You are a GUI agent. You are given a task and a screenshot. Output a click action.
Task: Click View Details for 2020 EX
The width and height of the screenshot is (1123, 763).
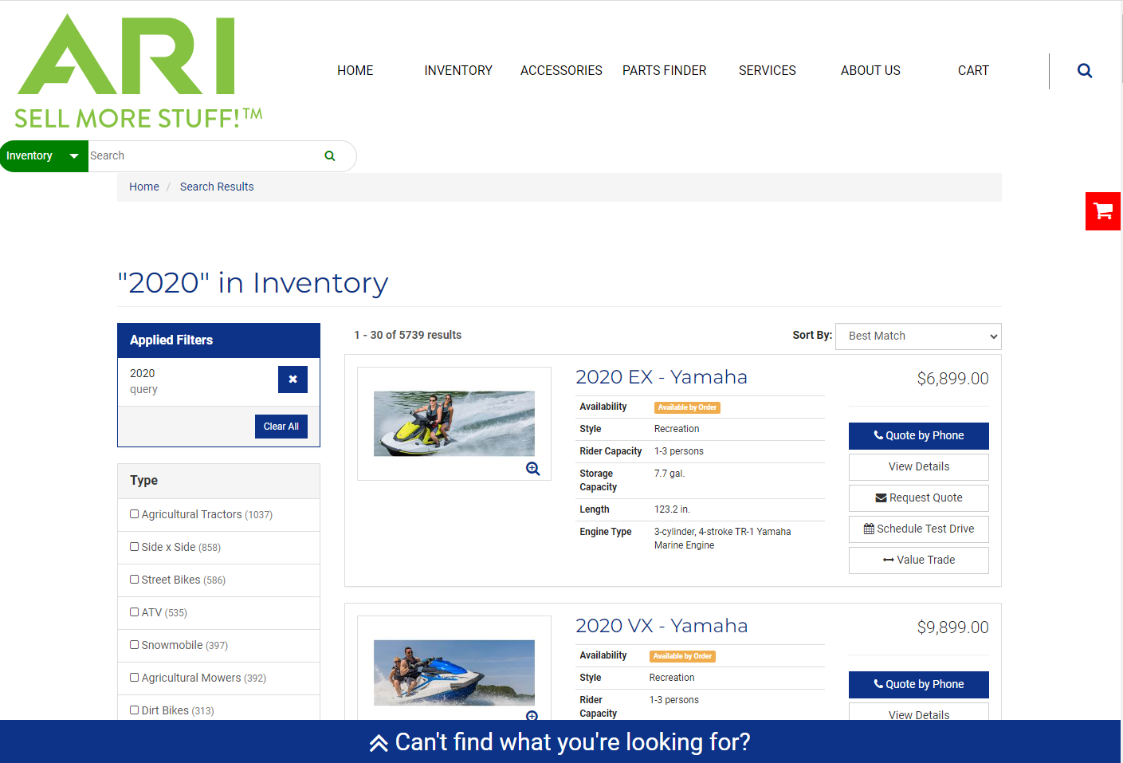(919, 467)
